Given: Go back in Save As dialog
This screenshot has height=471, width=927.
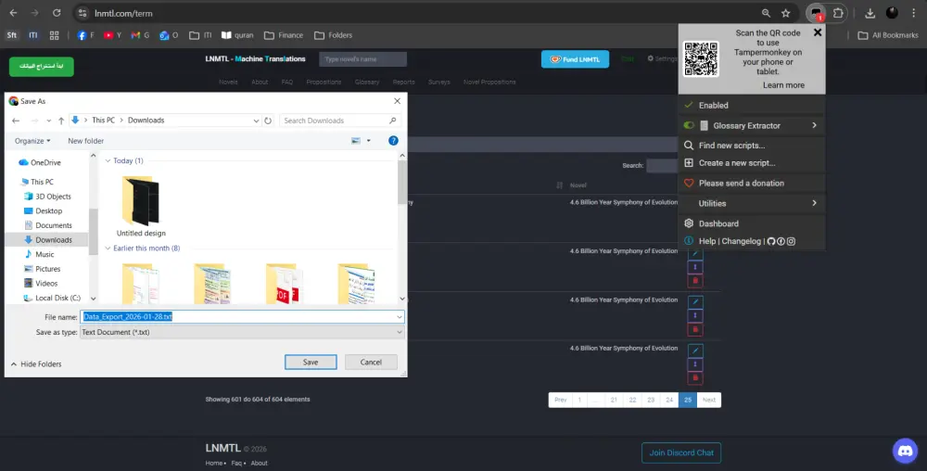Looking at the screenshot, I should click(16, 121).
